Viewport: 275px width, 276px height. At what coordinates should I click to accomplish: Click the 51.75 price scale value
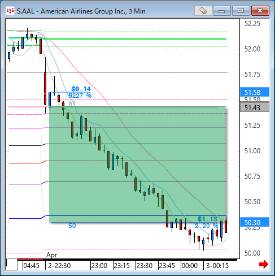(252, 75)
